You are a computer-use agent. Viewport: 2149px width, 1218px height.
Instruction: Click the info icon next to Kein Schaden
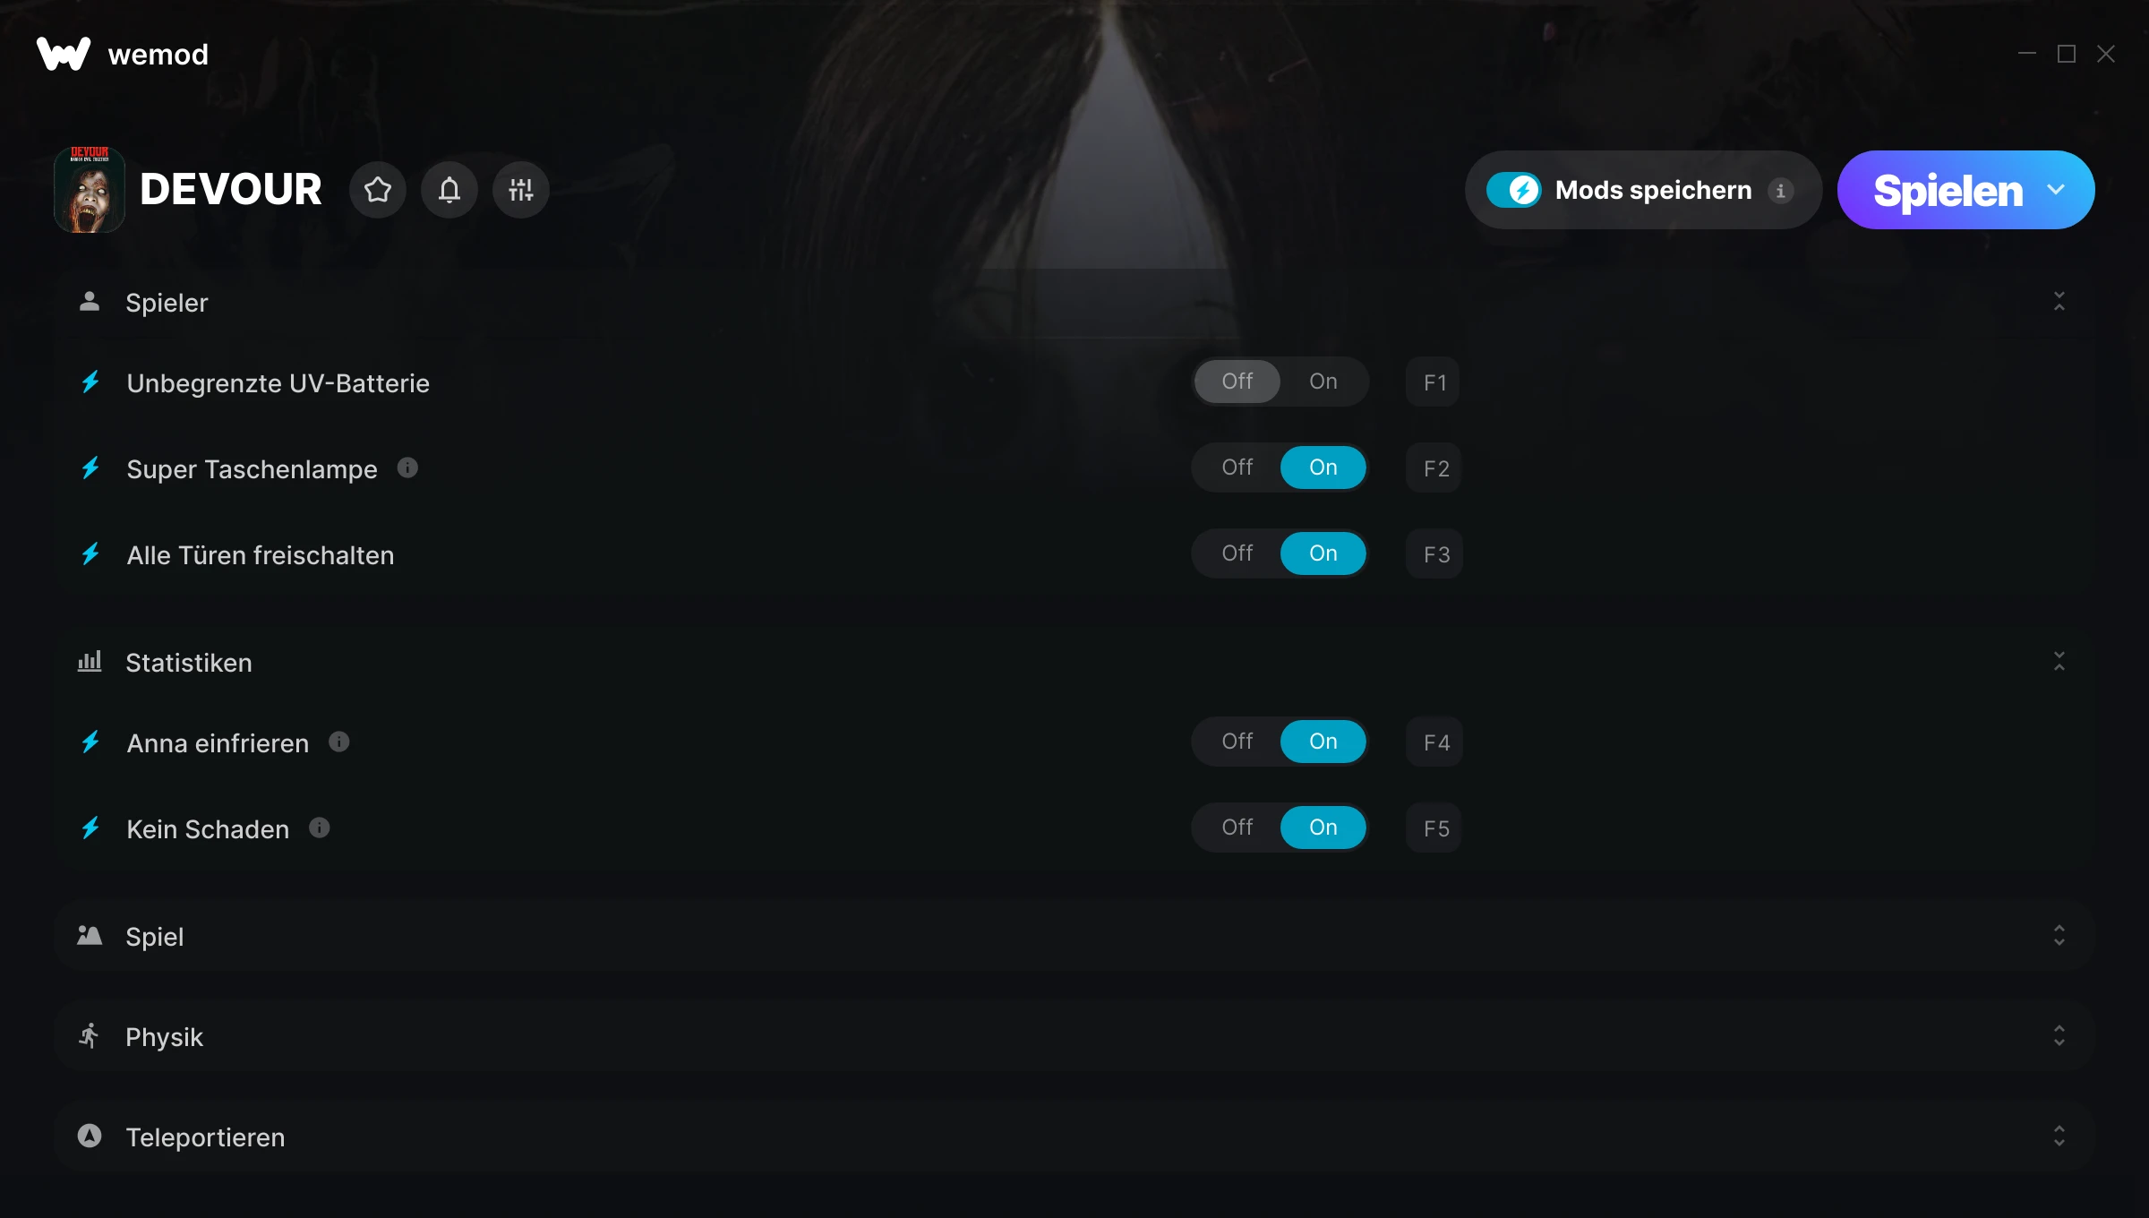(x=320, y=828)
